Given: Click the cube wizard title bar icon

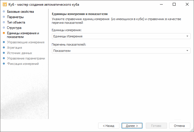Looking at the screenshot, I should click(x=5, y=5).
